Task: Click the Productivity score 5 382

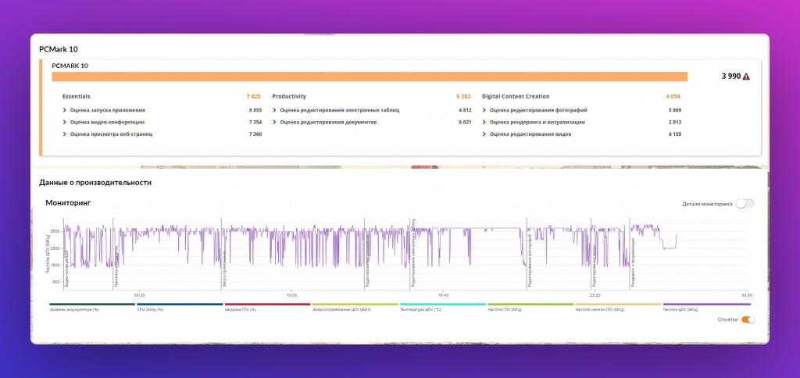Action: (x=463, y=96)
